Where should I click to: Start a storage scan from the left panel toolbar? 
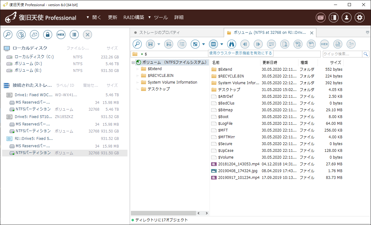8,35
